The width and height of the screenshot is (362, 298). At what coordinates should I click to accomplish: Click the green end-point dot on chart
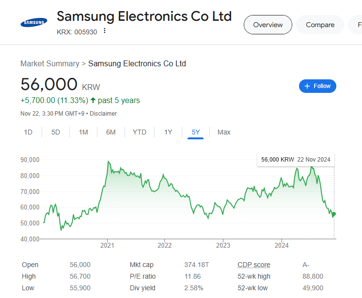point(333,214)
